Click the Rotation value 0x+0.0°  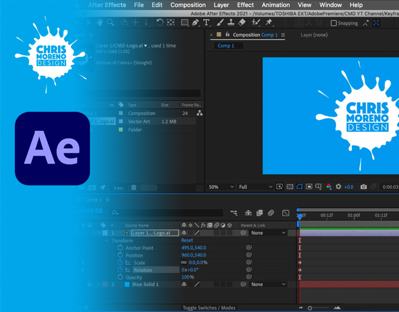(x=190, y=270)
